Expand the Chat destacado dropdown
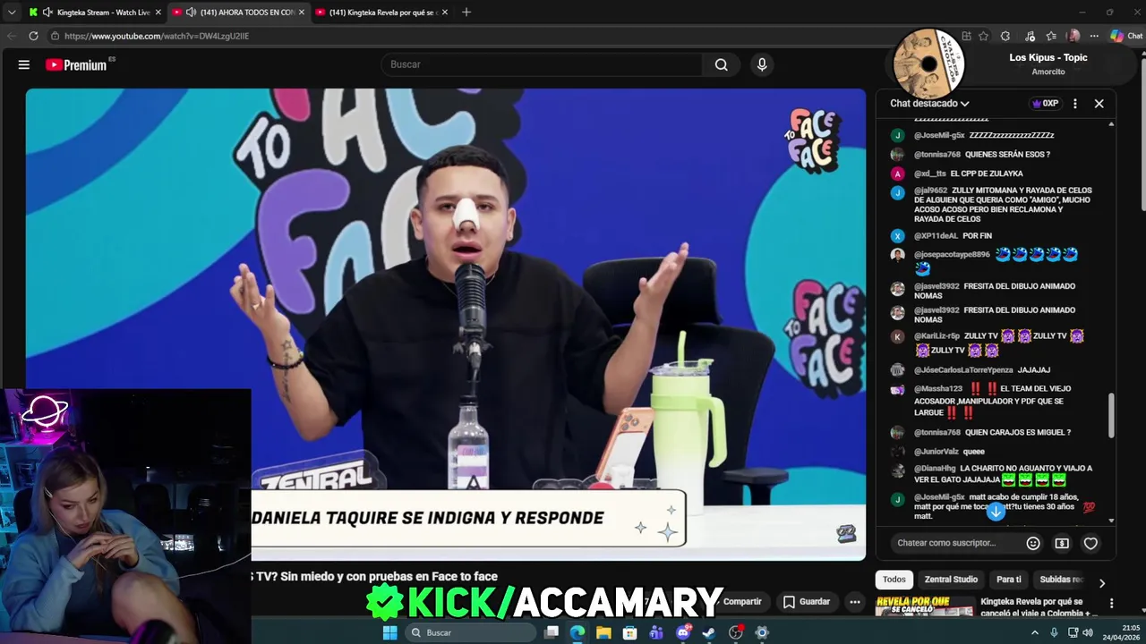Image resolution: width=1146 pixels, height=644 pixels. tap(929, 104)
